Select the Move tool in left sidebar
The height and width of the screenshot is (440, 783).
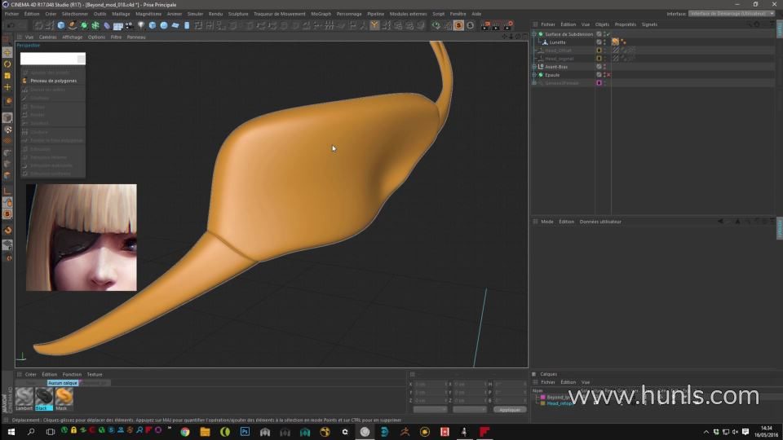pos(7,52)
